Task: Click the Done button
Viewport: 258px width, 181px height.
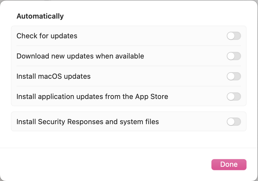Action: 229,164
